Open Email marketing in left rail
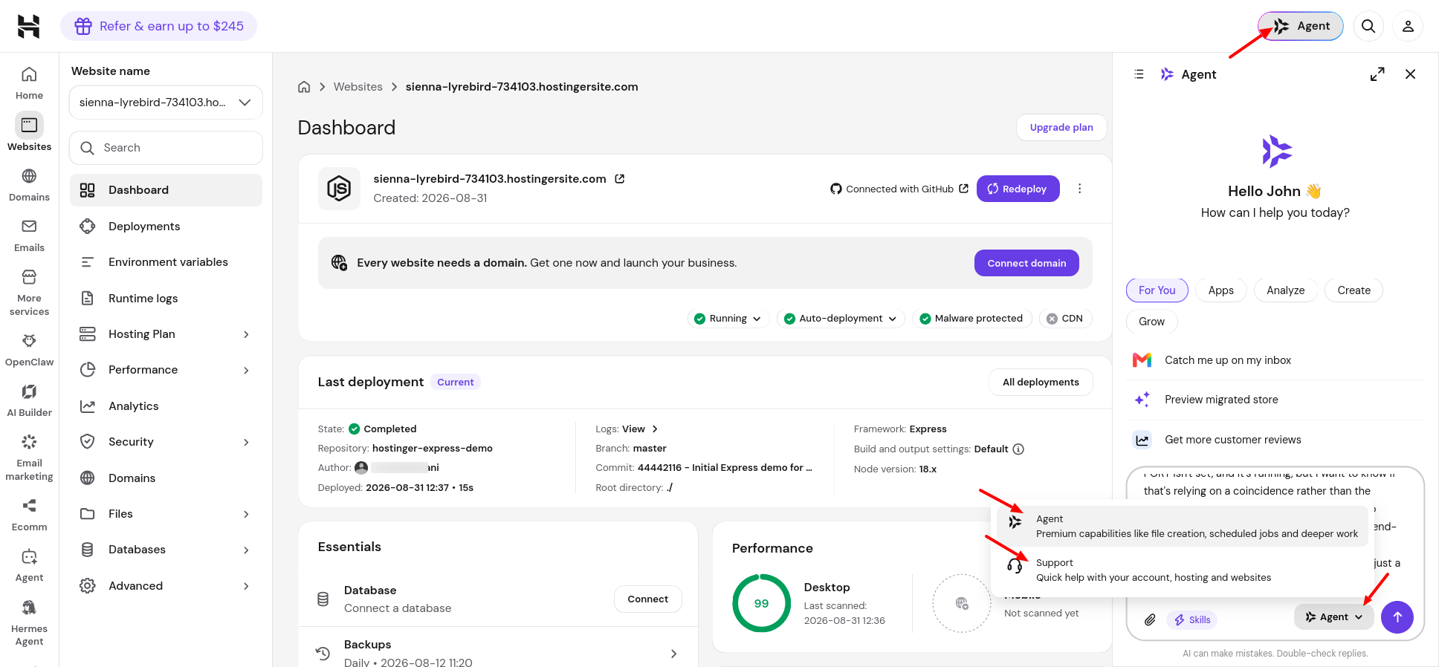 pyautogui.click(x=29, y=457)
